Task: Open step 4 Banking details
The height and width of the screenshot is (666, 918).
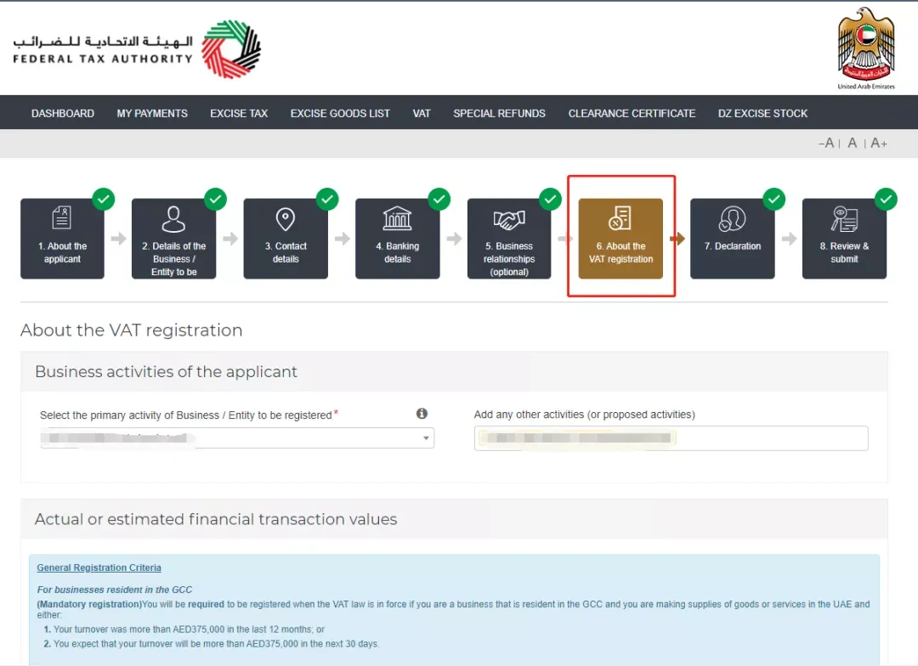Action: 398,238
